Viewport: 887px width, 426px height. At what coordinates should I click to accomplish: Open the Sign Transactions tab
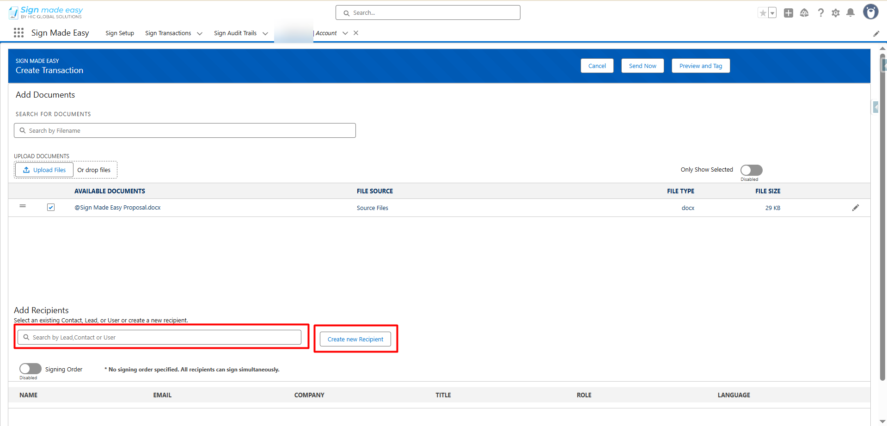click(168, 33)
